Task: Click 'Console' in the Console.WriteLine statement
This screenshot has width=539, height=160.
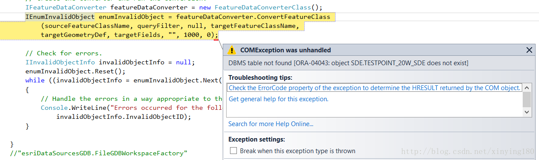Action: [x=54, y=108]
